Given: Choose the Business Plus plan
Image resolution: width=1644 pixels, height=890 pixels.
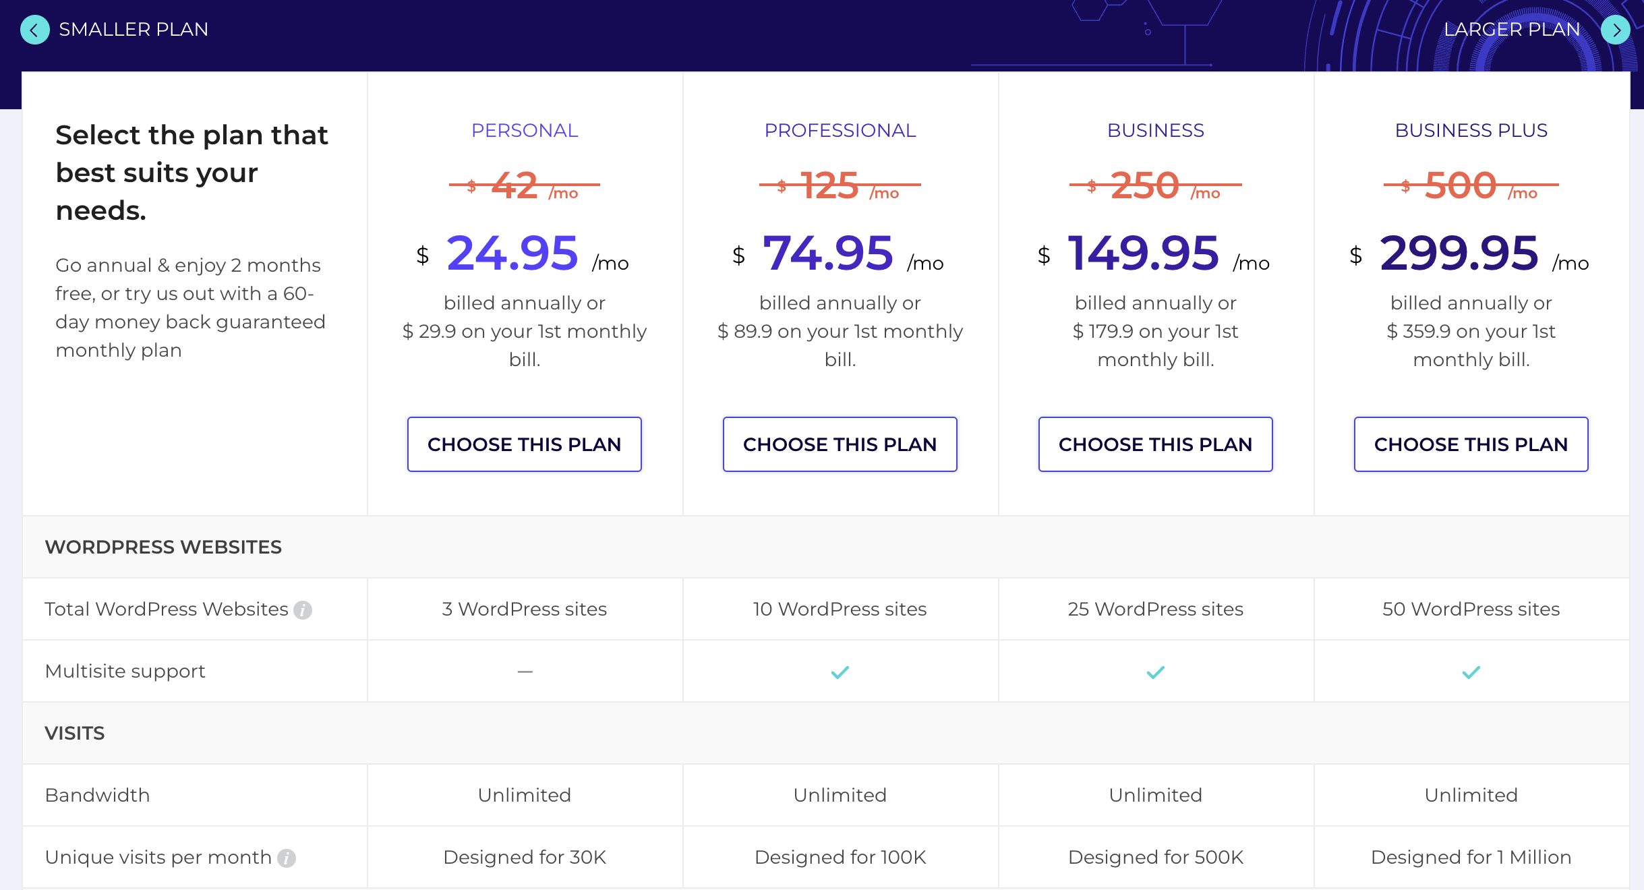Looking at the screenshot, I should 1471,444.
